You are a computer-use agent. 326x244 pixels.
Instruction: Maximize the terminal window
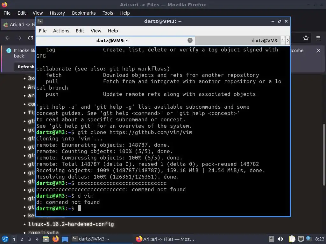point(280,21)
